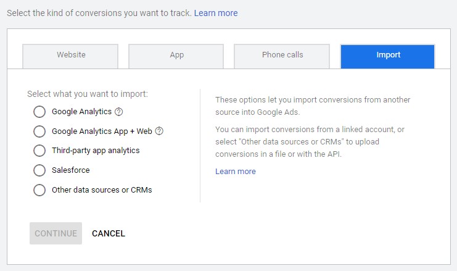This screenshot has height=271, width=457.
Task: Open help icon next to Google Analytics
Action: point(118,112)
